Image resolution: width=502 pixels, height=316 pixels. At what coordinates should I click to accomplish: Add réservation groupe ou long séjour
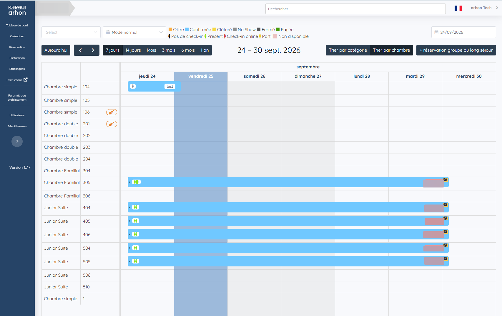coord(456,50)
